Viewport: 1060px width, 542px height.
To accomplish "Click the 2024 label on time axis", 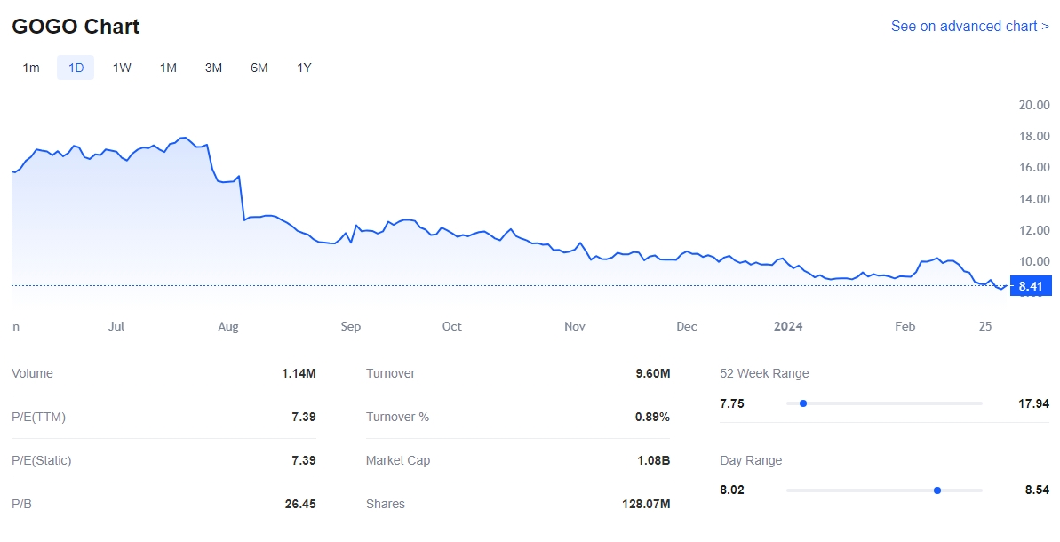I will (788, 327).
